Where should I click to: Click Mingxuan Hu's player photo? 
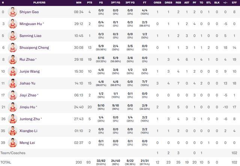(13, 24)
